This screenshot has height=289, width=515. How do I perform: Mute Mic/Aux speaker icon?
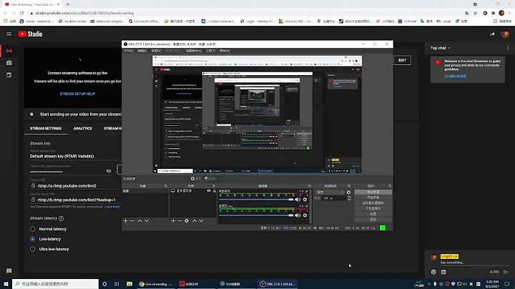point(298,215)
